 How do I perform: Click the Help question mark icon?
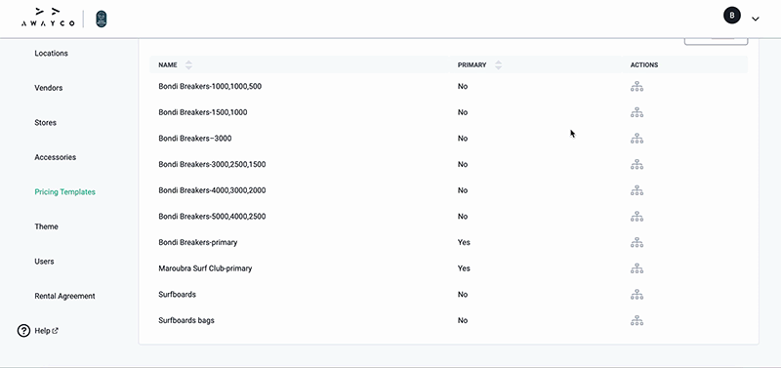tap(23, 331)
